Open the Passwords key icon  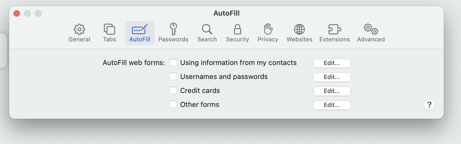tap(173, 29)
